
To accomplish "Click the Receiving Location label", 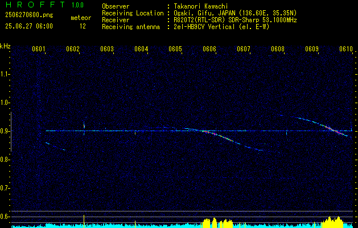I will 133,13.
